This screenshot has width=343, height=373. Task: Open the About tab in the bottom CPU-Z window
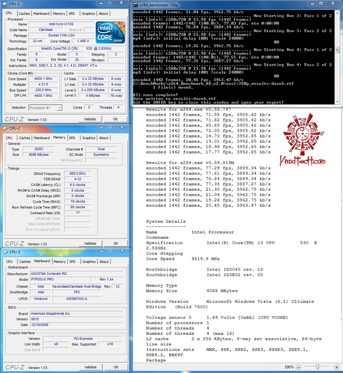tap(104, 262)
